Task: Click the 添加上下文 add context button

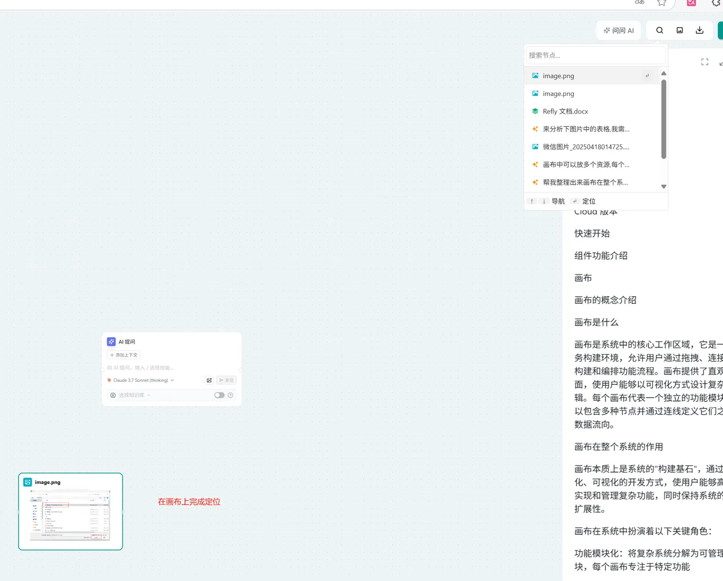Action: 124,355
